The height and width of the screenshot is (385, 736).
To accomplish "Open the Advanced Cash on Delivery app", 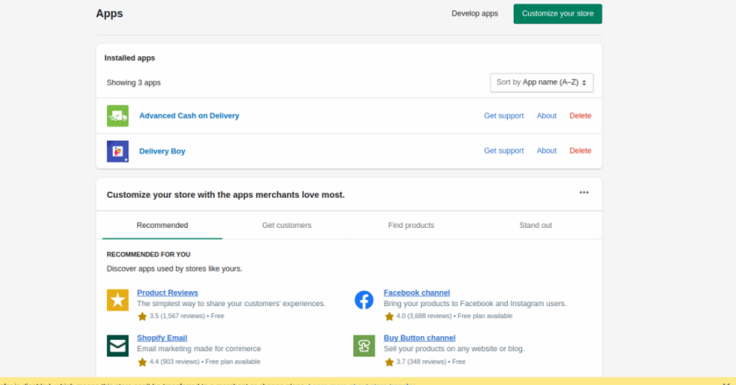I will (x=189, y=116).
